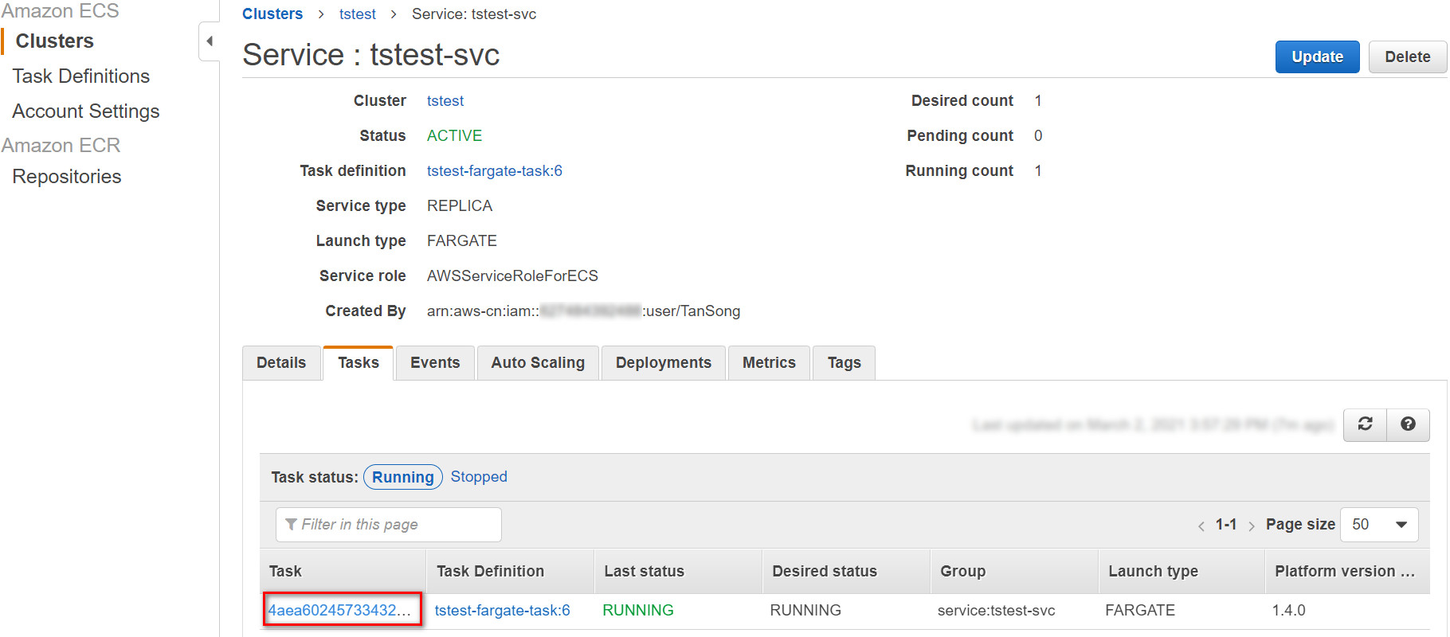Open the tstest cluster link
The height and width of the screenshot is (637, 1450).
[x=445, y=101]
